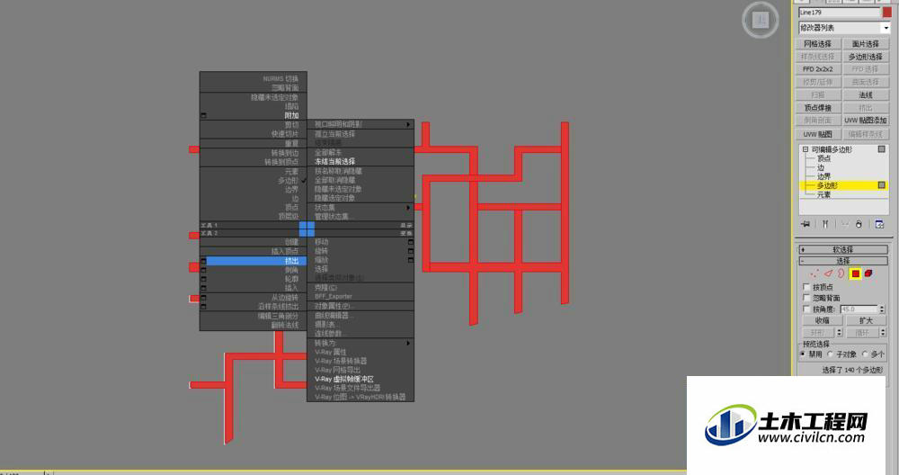The width and height of the screenshot is (899, 475).
Task: Open object color swatch beside Line179
Action: pos(887,12)
